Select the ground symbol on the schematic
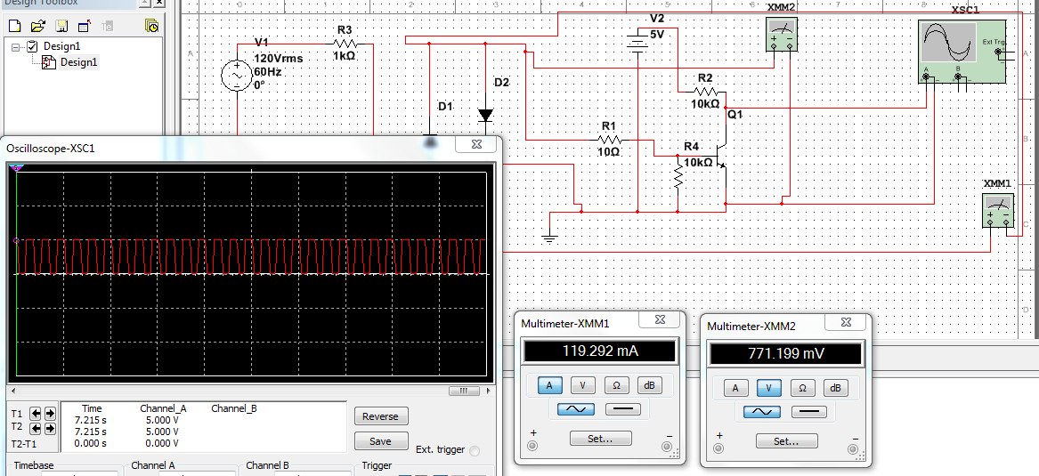Screen dimensions: 1039x476 pos(549,238)
